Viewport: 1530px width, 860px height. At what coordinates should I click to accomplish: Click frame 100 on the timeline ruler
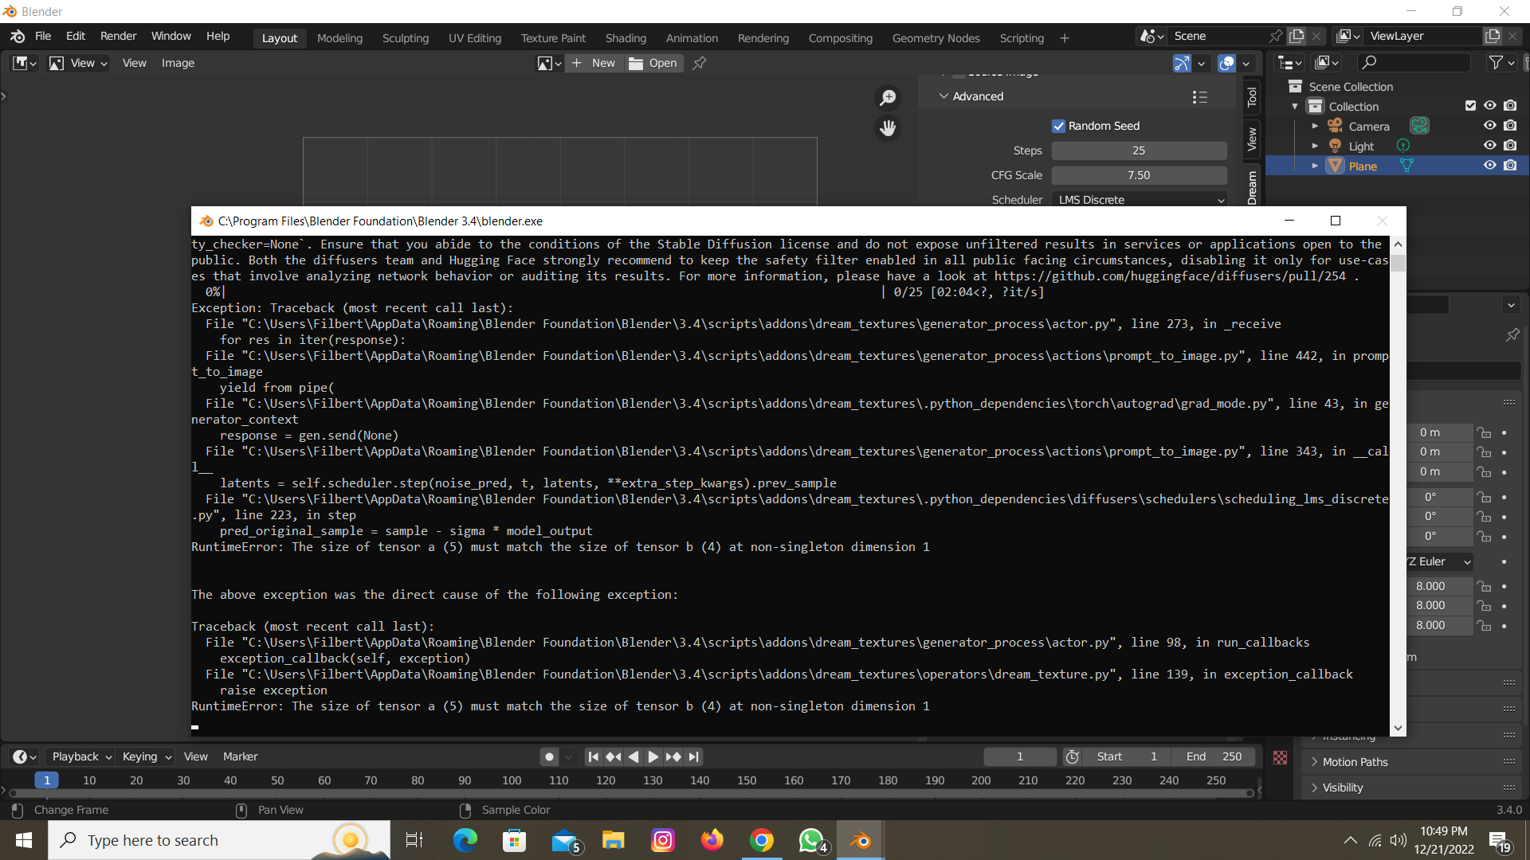pyautogui.click(x=512, y=780)
